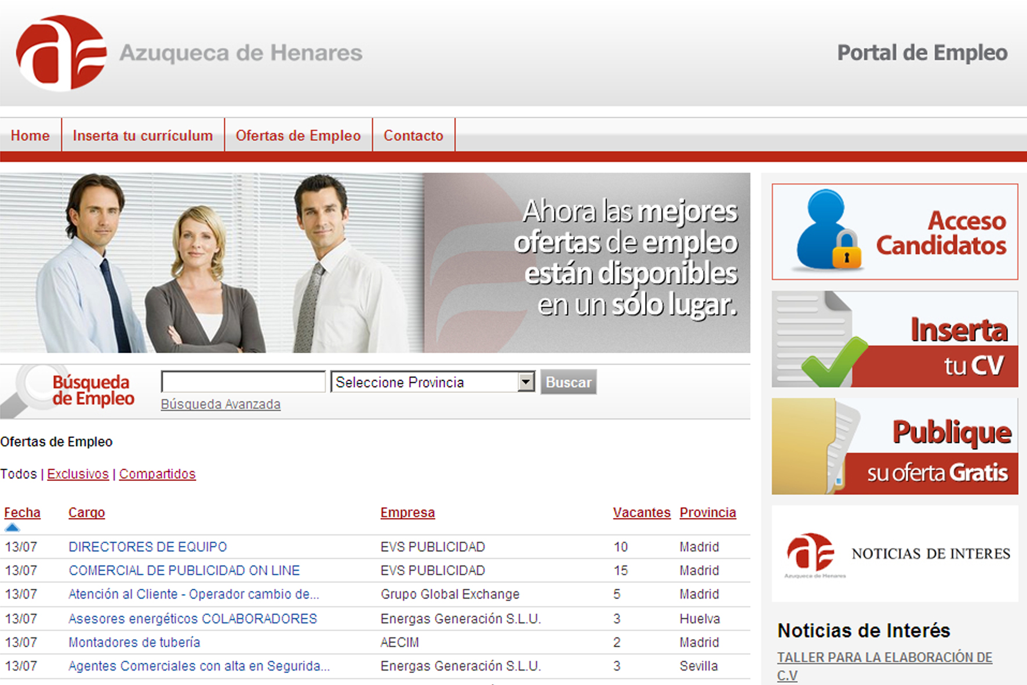Click the blue sort arrow under Fecha

click(x=12, y=528)
